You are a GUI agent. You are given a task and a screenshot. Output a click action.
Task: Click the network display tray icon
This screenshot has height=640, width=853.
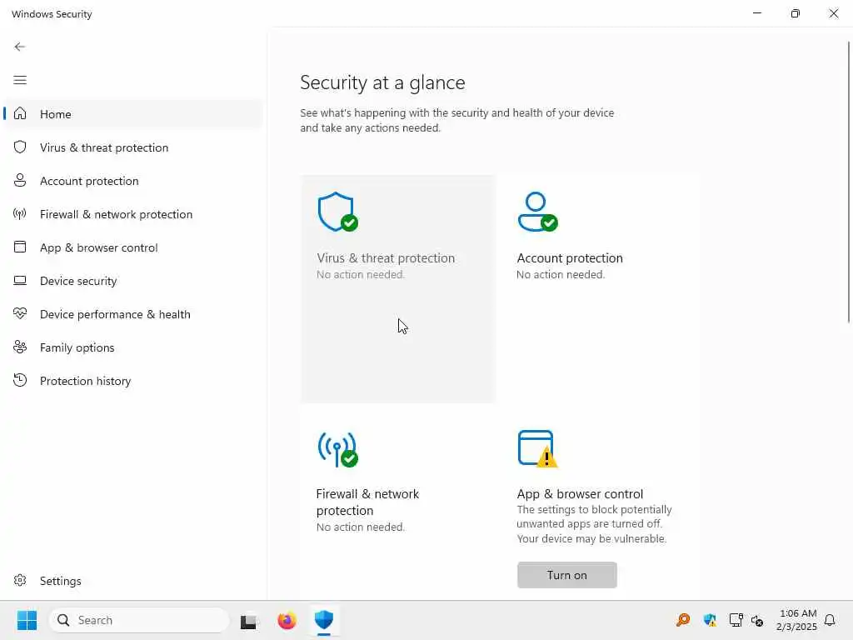736,620
